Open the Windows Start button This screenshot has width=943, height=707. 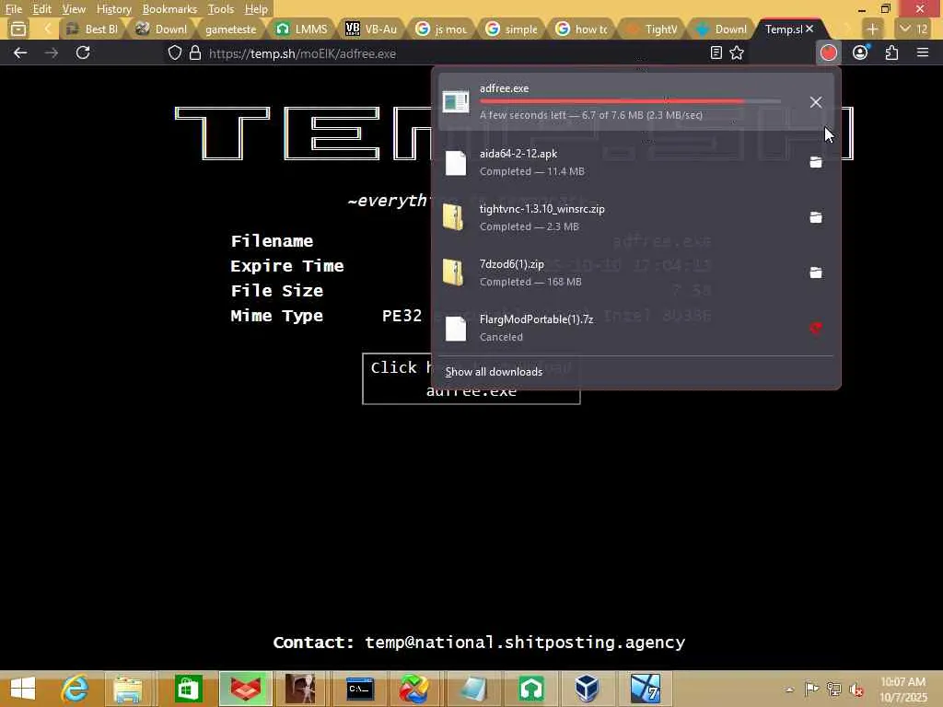click(x=23, y=689)
